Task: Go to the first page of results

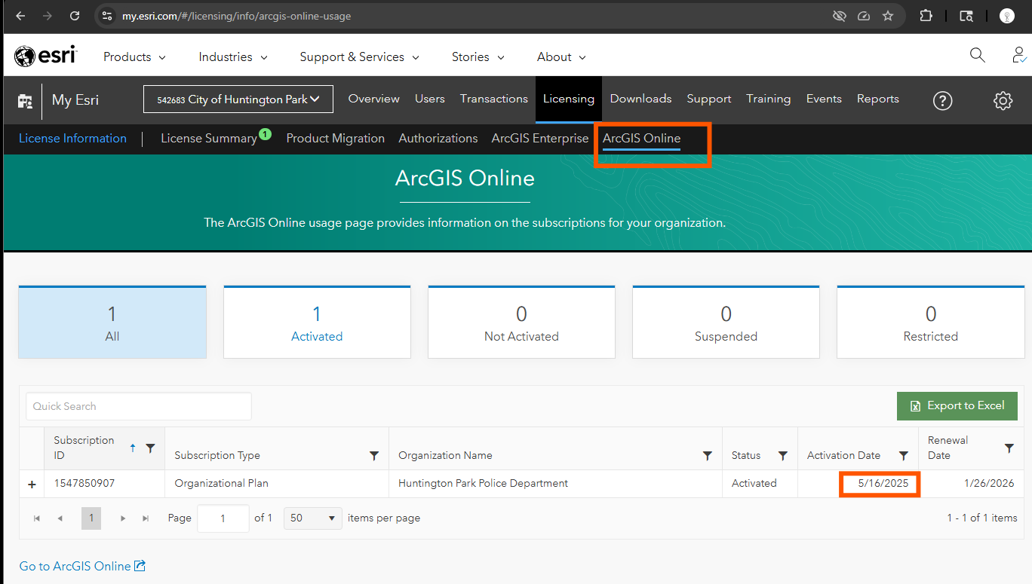Action: coord(36,518)
